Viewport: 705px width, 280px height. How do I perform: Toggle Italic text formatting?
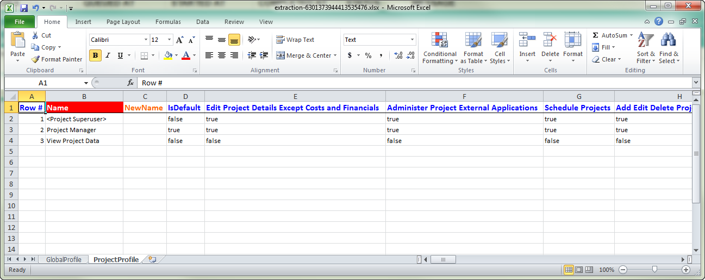coord(108,55)
